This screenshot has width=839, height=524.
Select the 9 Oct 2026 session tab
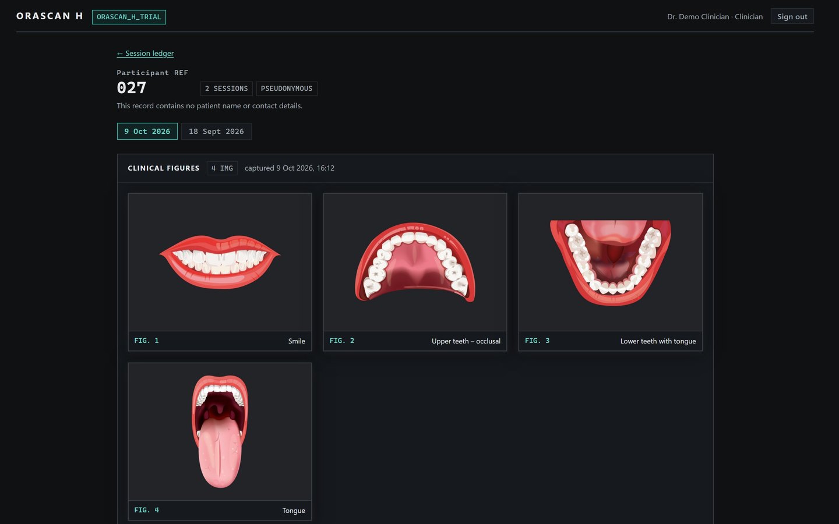(147, 132)
